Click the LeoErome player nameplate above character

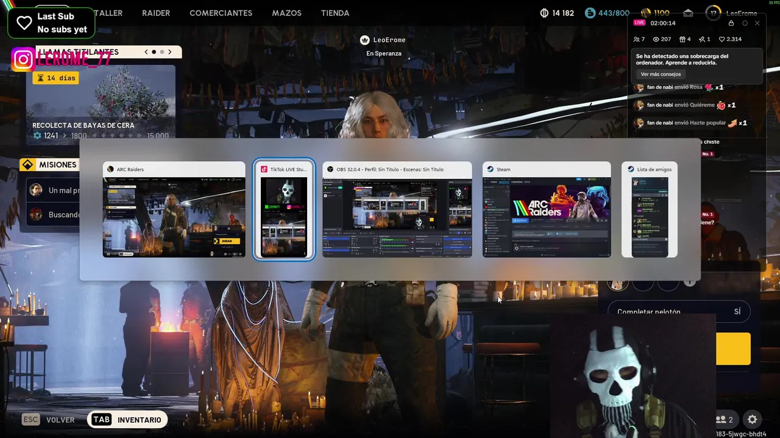click(x=383, y=40)
